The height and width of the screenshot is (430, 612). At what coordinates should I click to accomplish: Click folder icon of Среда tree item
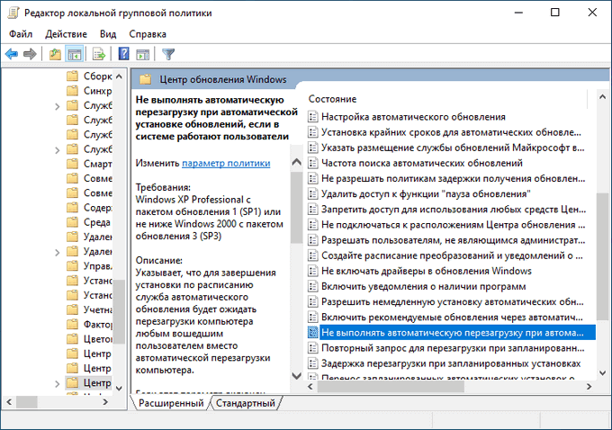tap(72, 222)
